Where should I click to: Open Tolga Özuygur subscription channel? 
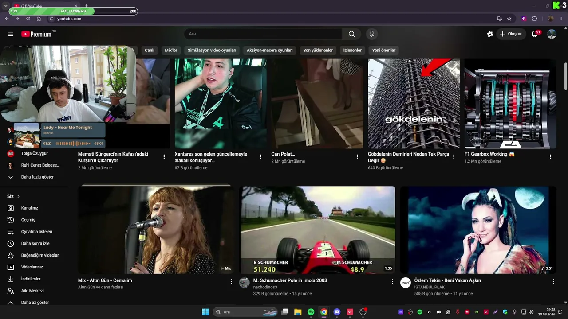coord(34,154)
